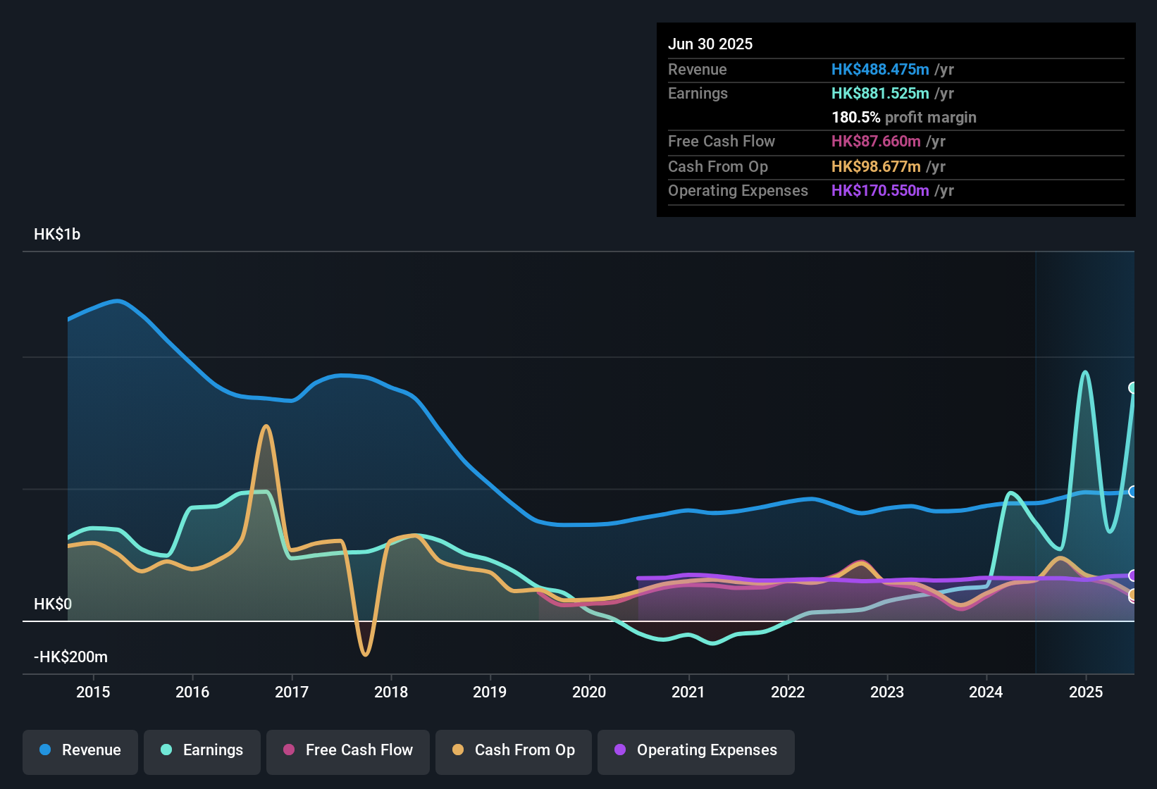Click the teal Earnings legend dot
Viewport: 1157px width, 789px height.
click(x=166, y=750)
